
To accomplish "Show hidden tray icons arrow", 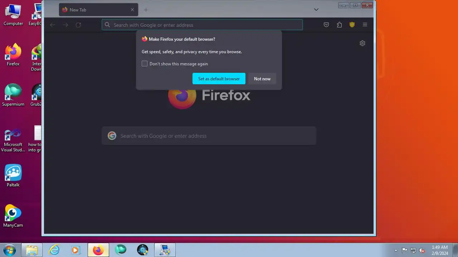I will pyautogui.click(x=396, y=250).
